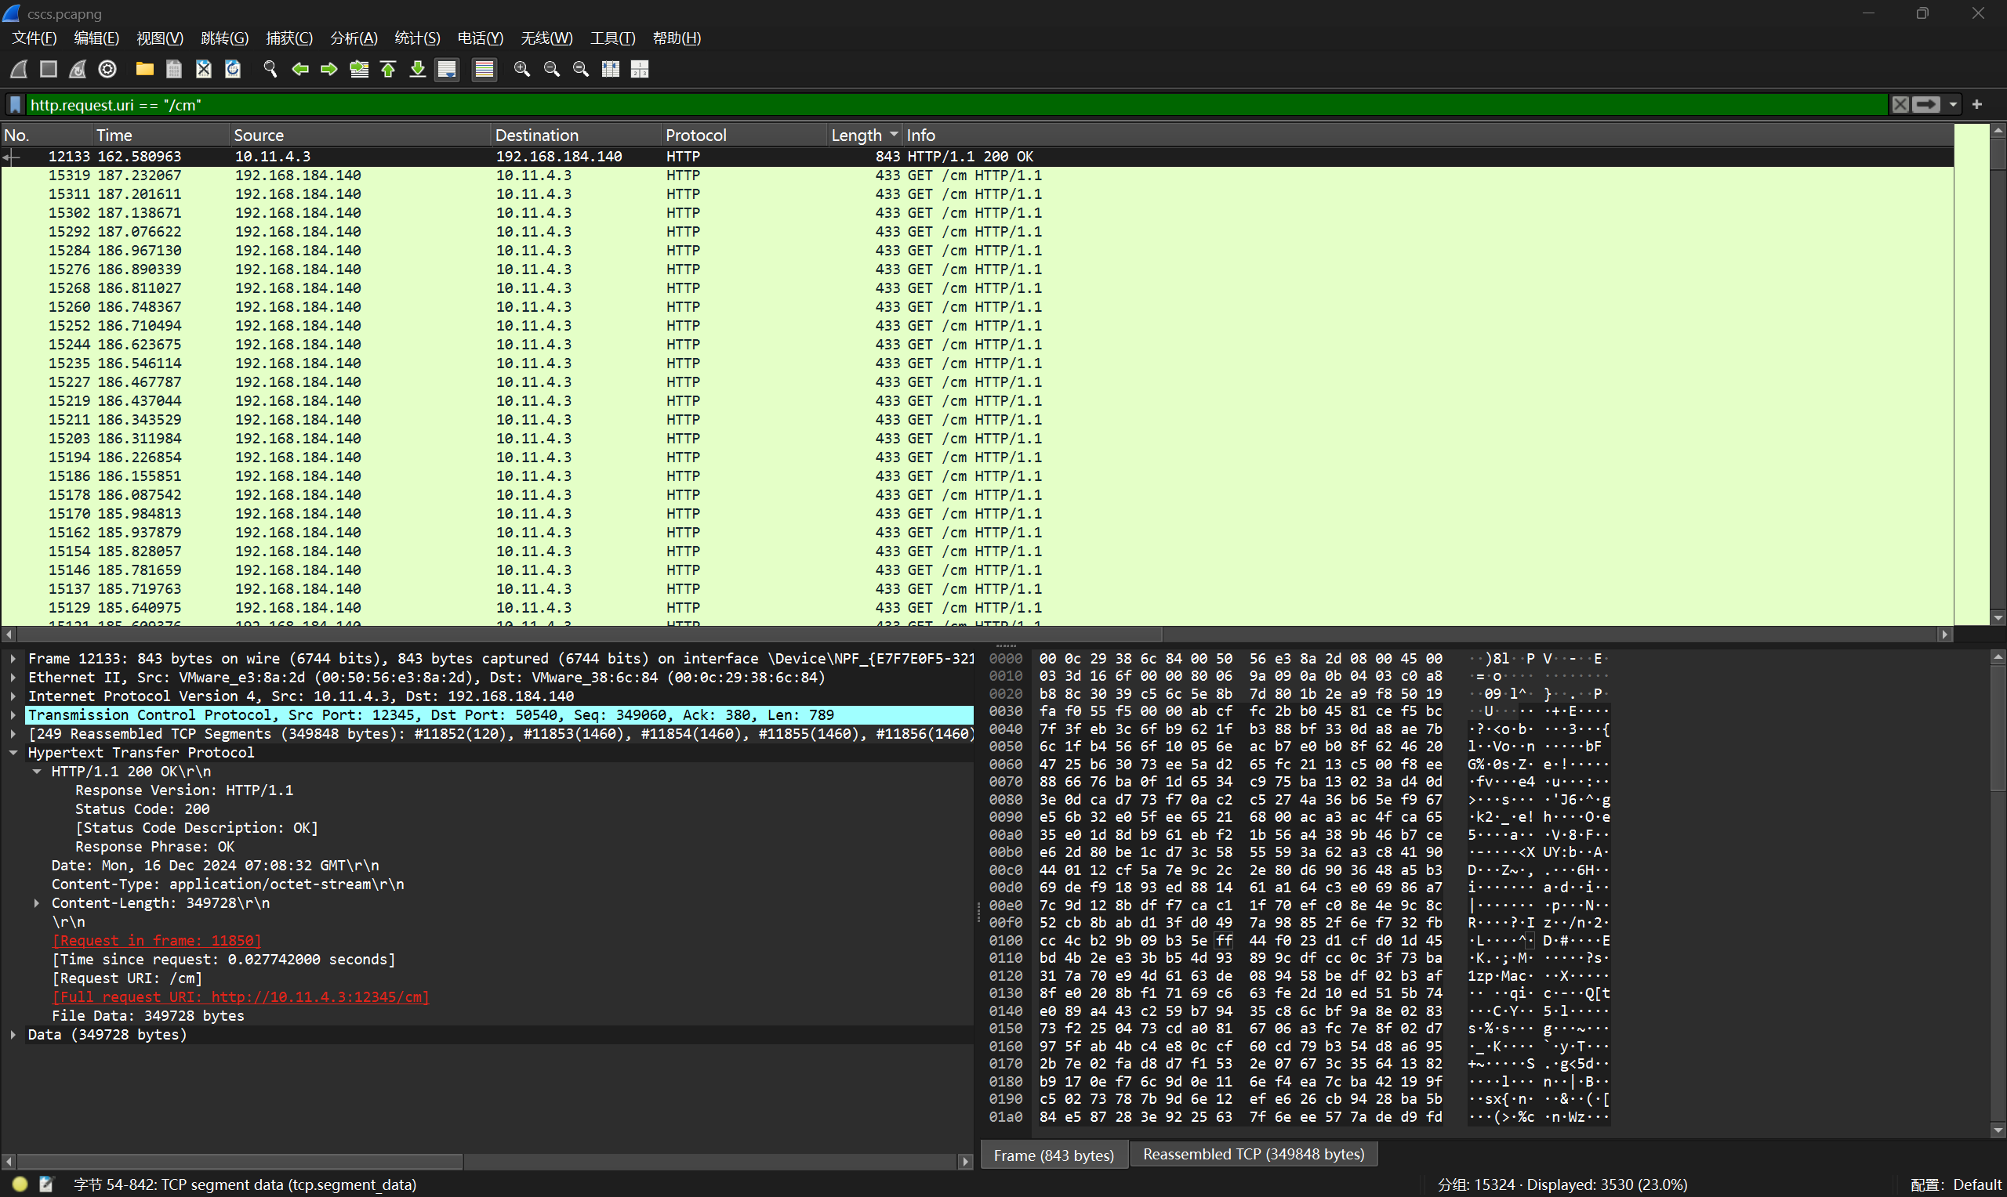Open the 统计(S) menu

[417, 38]
